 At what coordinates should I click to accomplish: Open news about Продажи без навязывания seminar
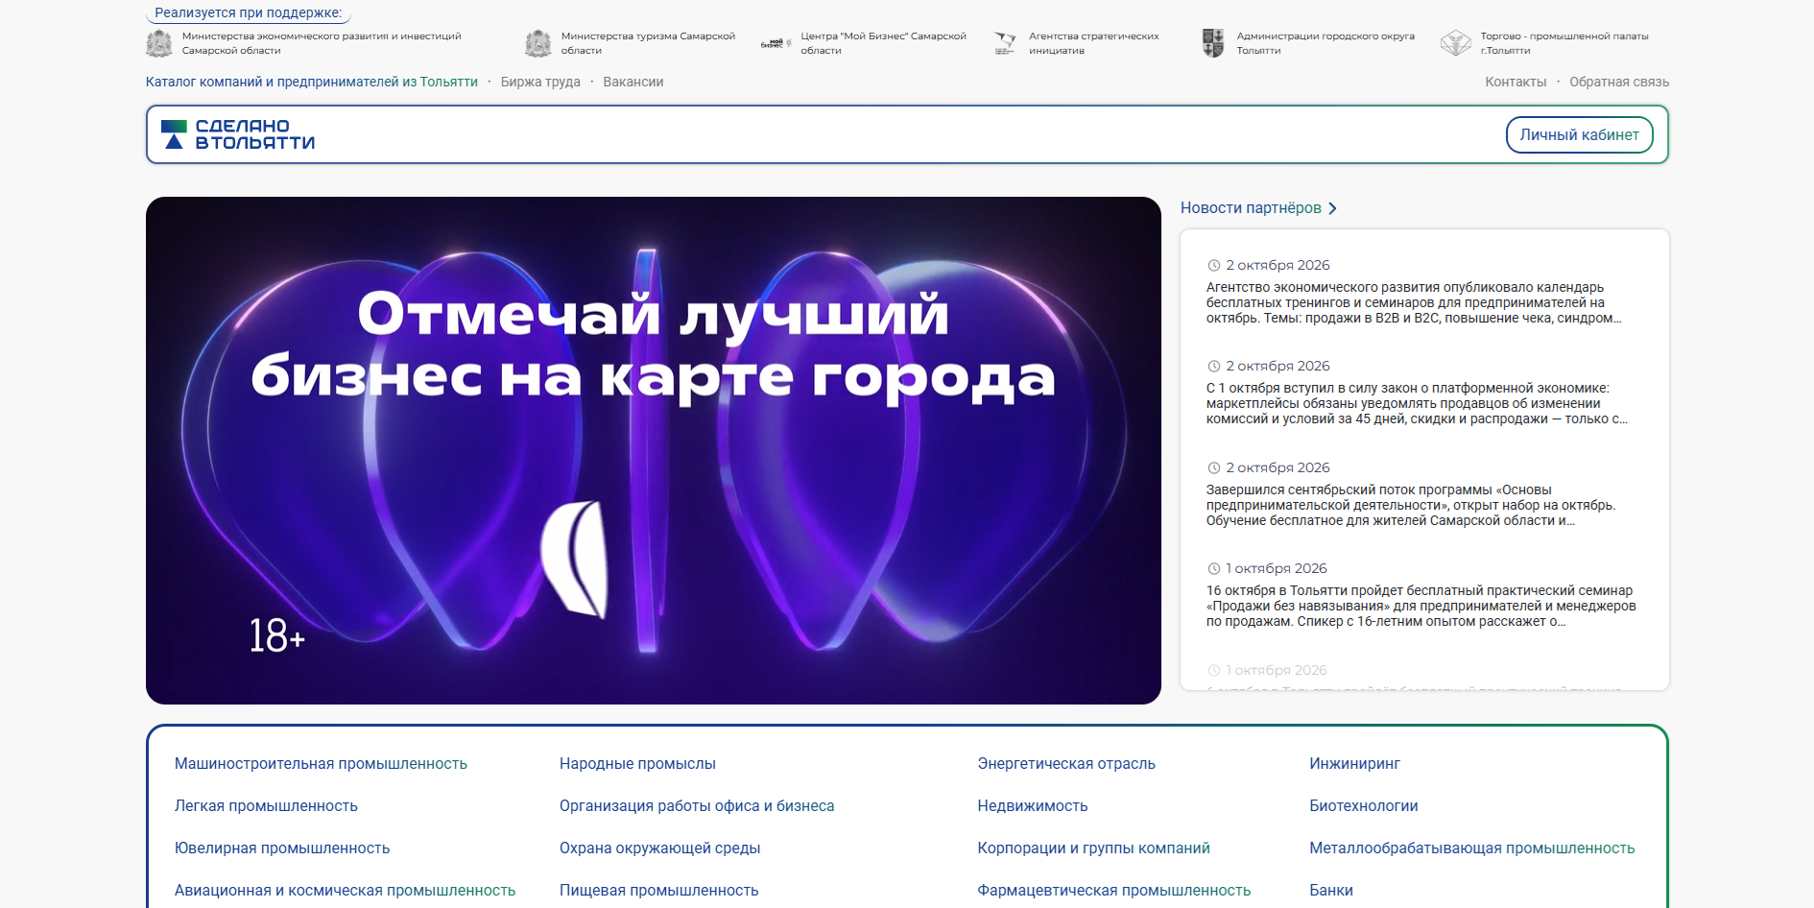(1420, 606)
